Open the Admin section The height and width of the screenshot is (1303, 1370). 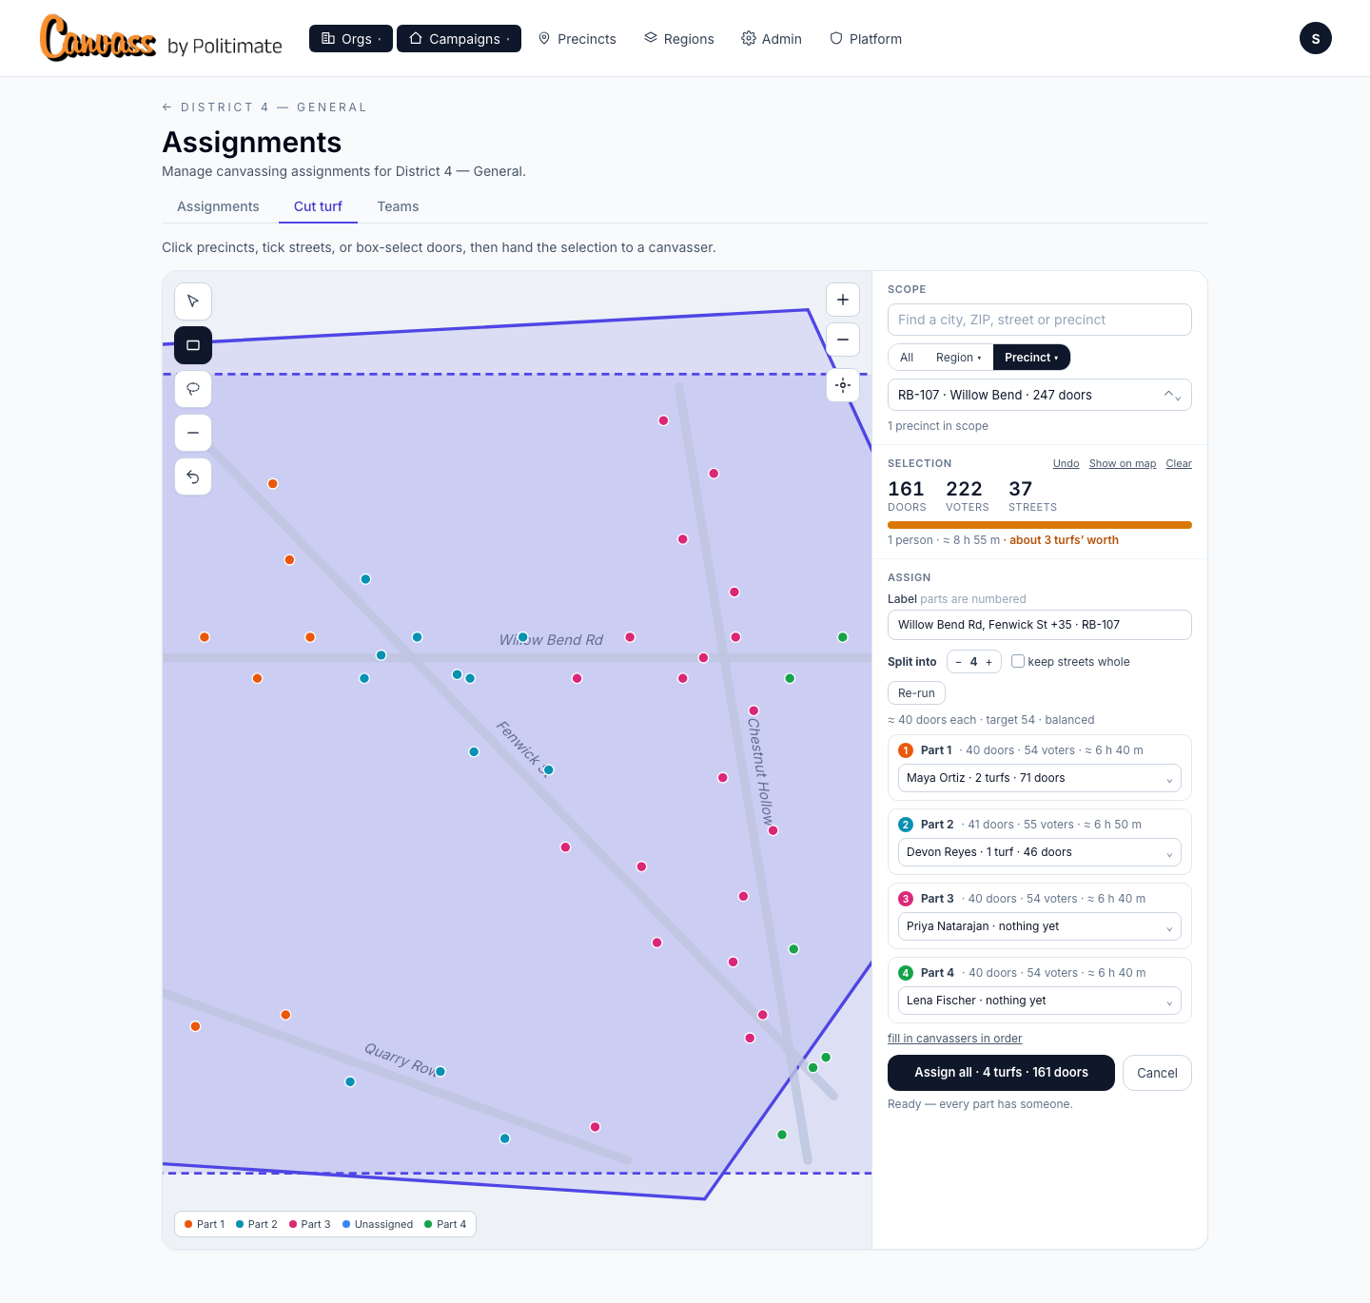tap(772, 39)
